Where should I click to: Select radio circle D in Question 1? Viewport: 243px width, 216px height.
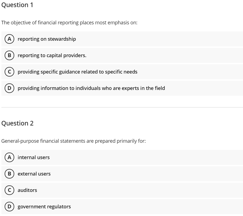9,88
